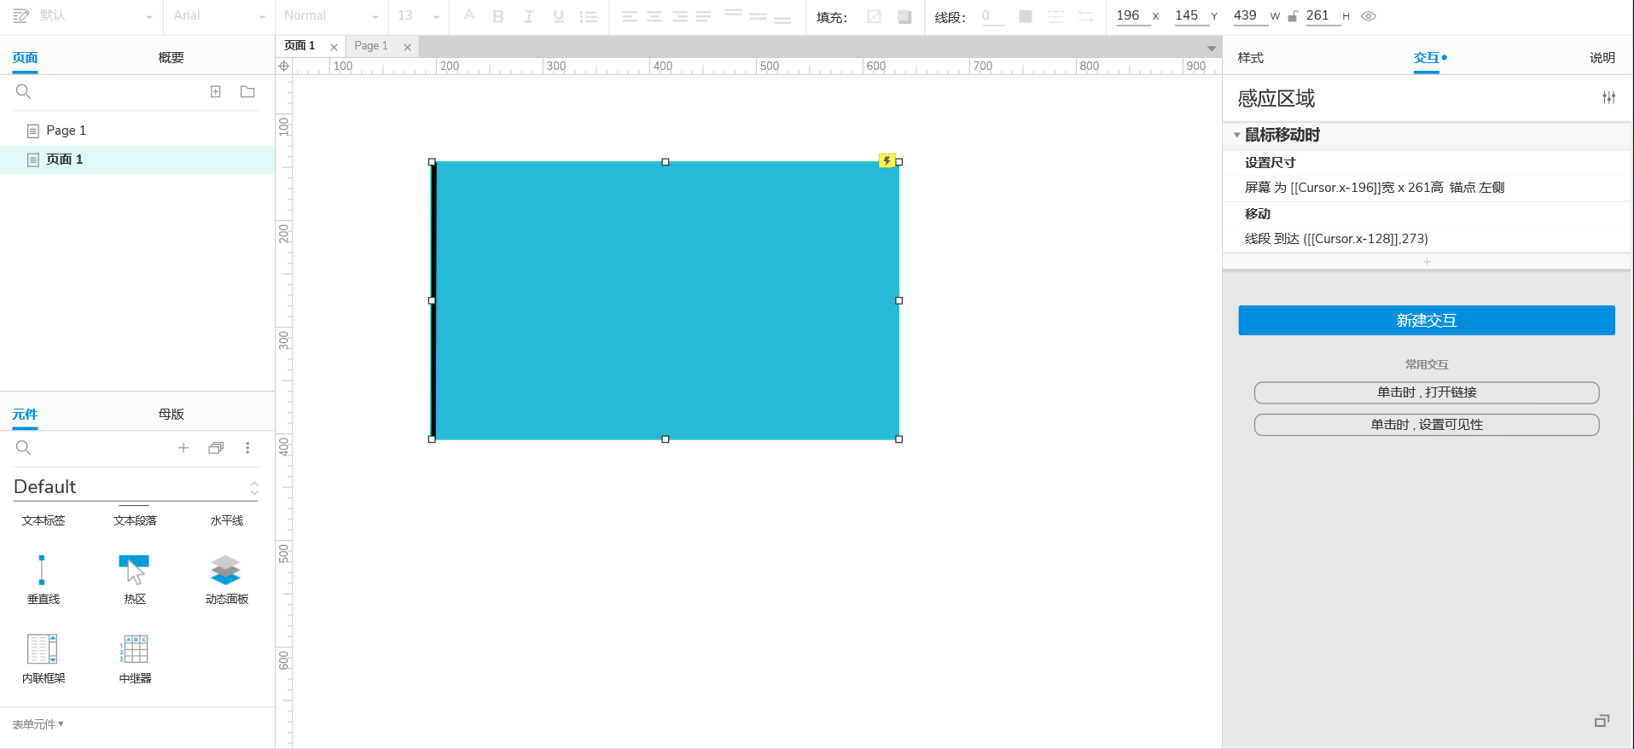Switch to the 元件 widgets tab
Image resolution: width=1634 pixels, height=749 pixels.
click(x=25, y=414)
